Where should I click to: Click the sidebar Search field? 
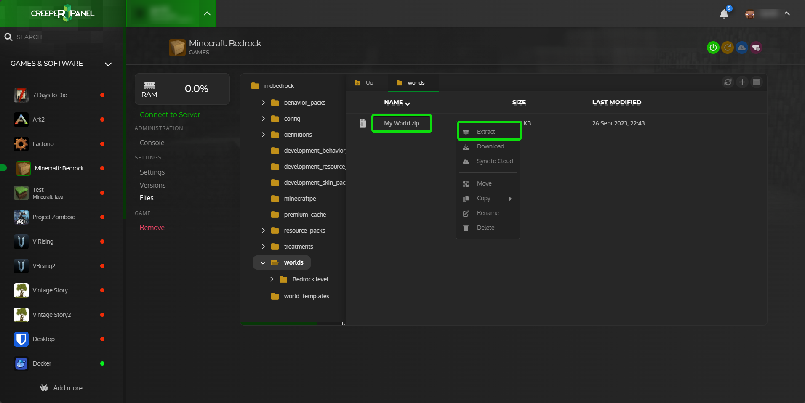coord(61,37)
